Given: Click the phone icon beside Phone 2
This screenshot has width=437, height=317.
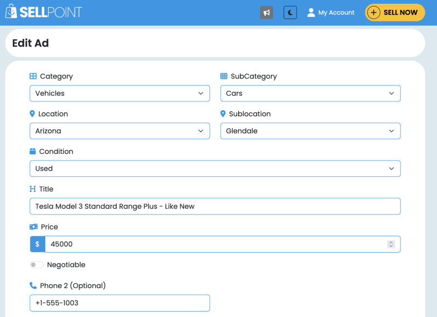Looking at the screenshot, I should click(x=33, y=285).
